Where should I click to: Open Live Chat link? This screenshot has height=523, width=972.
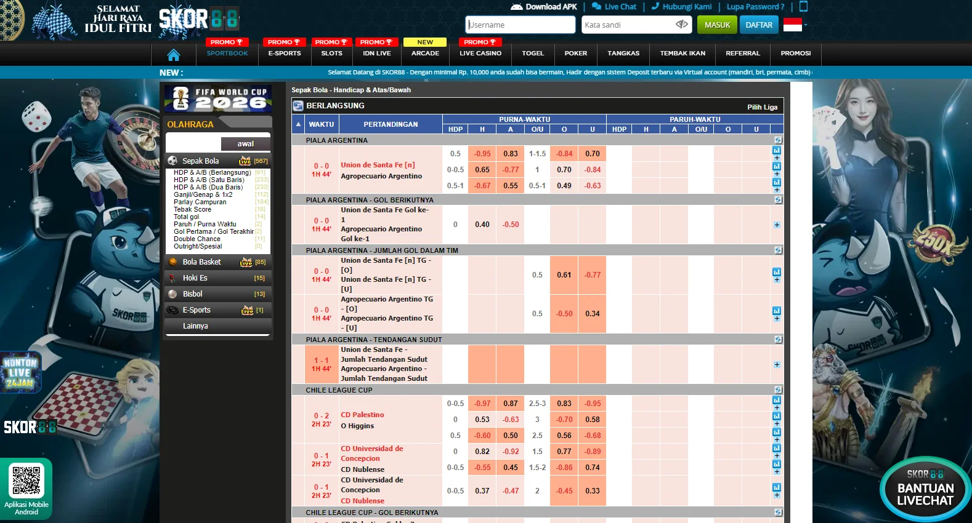[614, 7]
